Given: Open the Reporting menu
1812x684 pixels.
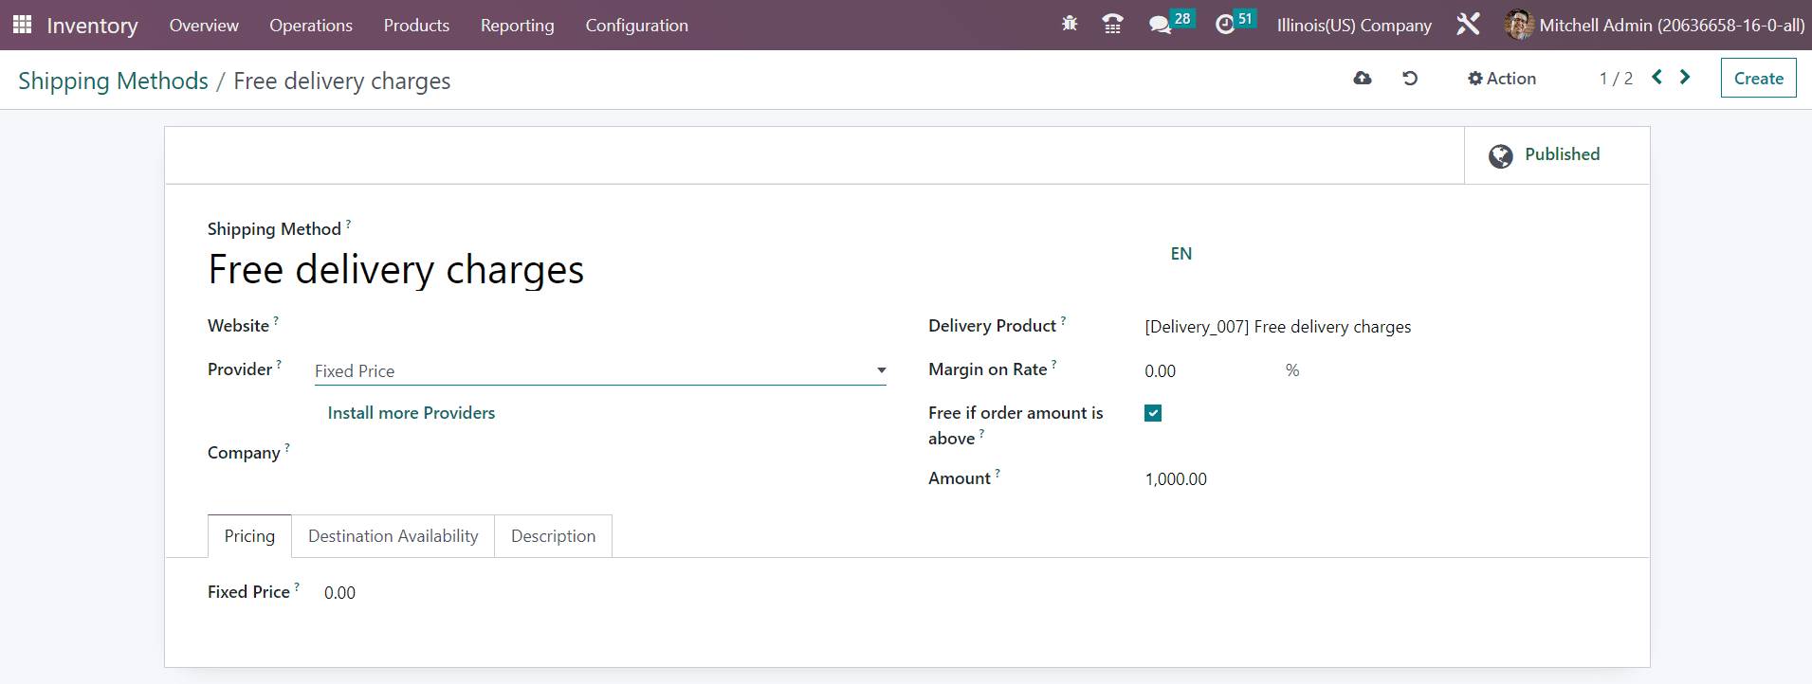Looking at the screenshot, I should [x=517, y=26].
